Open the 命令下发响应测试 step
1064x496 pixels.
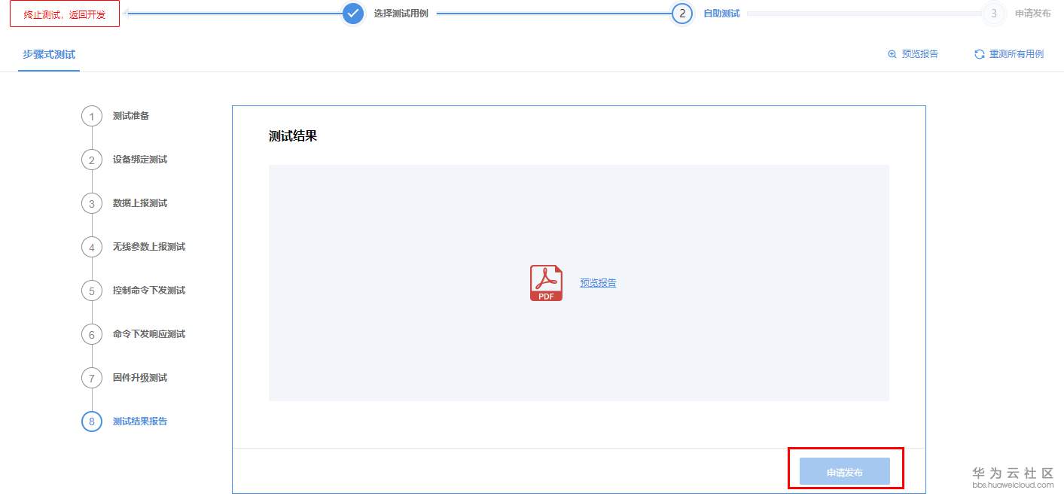(x=149, y=334)
